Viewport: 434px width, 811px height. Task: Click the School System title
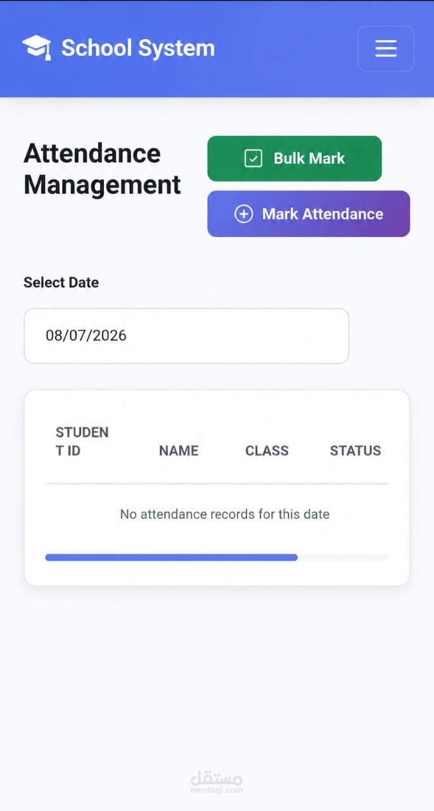pos(137,48)
